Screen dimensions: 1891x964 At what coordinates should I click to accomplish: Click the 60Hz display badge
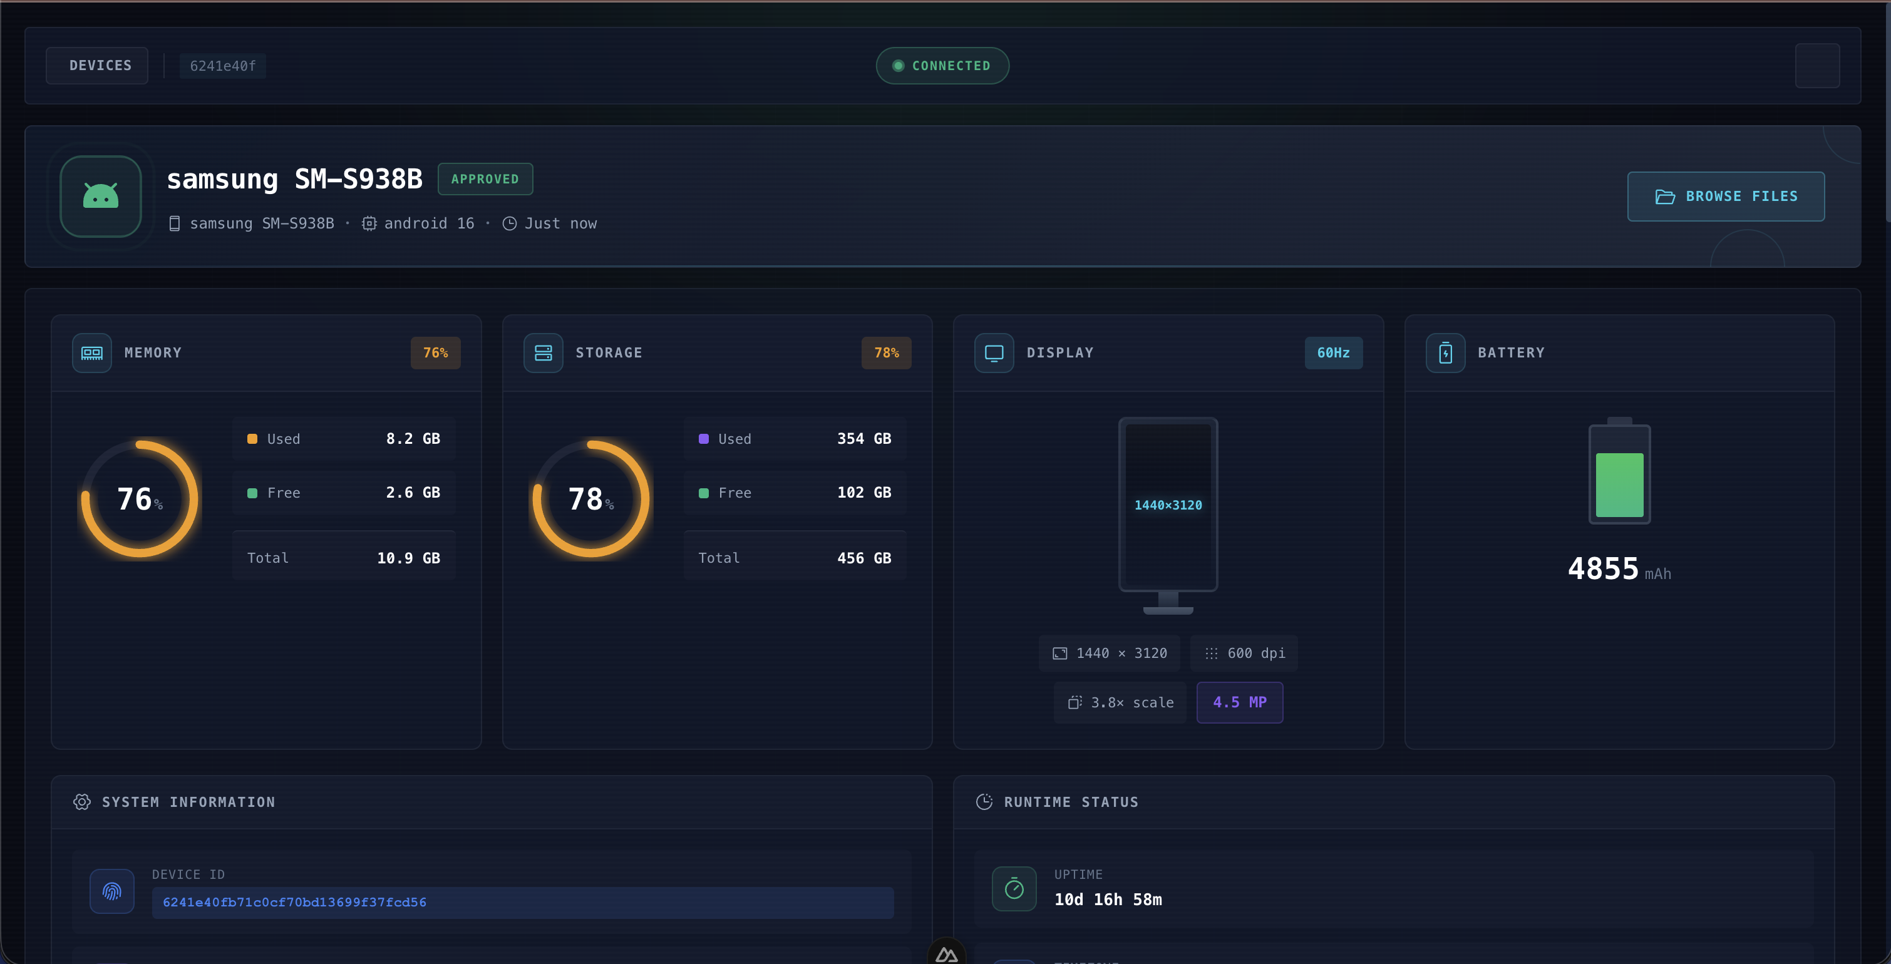tap(1333, 353)
